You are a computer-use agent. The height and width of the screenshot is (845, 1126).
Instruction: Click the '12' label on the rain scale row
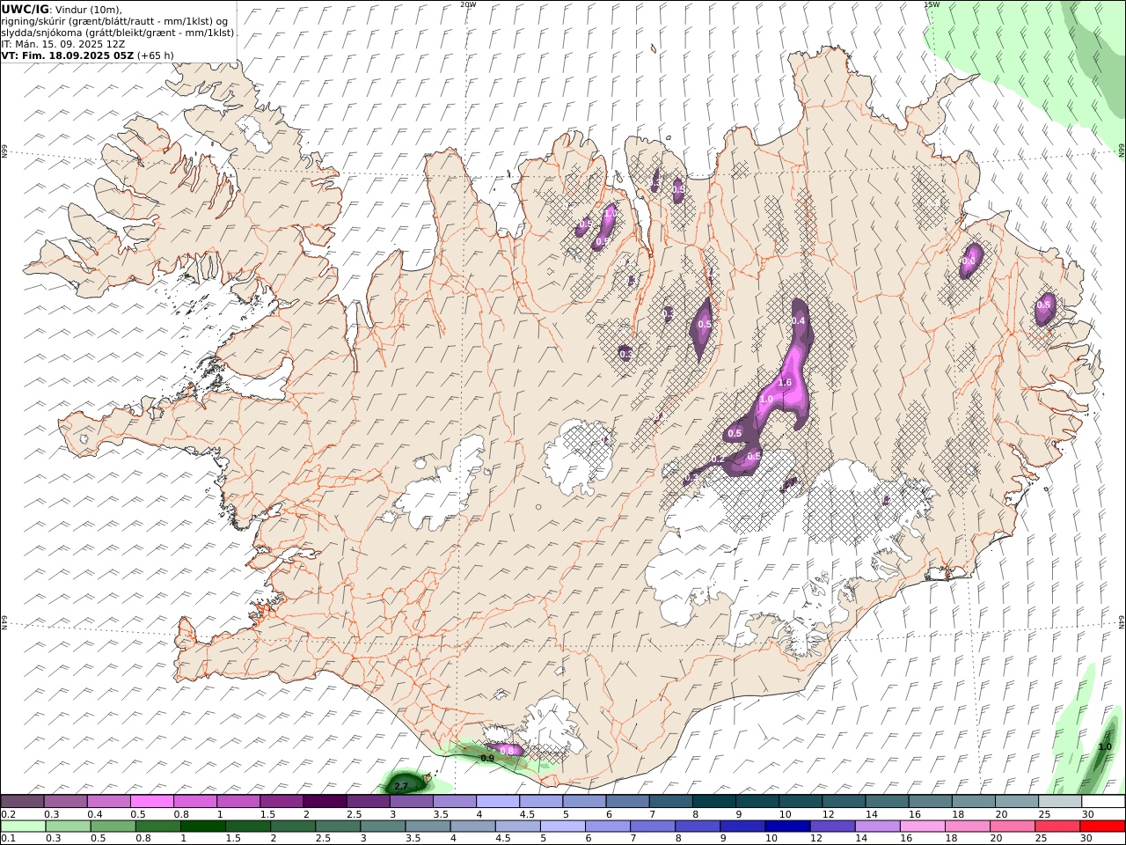818,839
